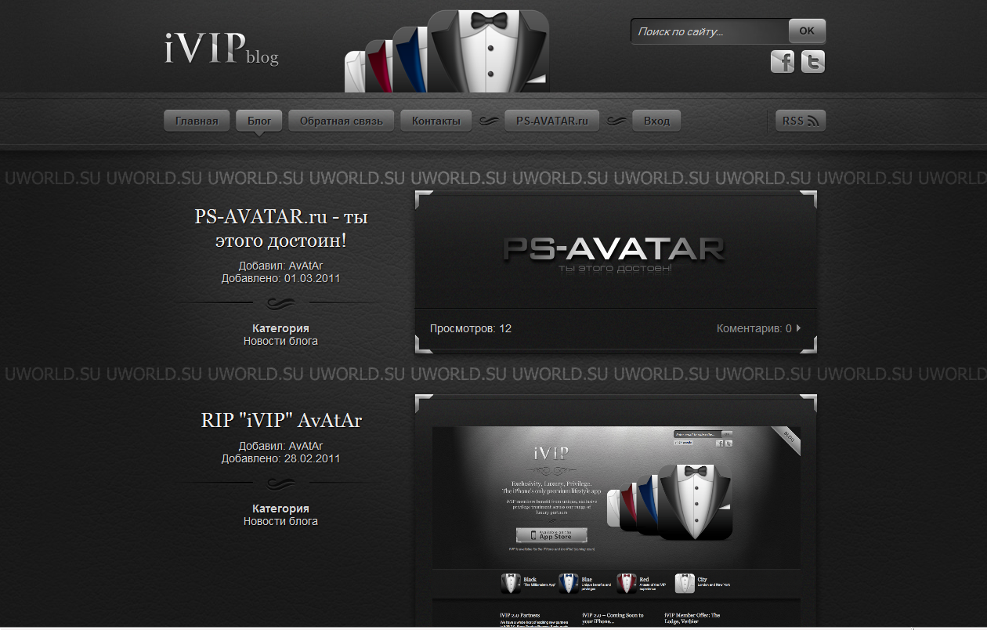Click the iVIP blog logo
Viewport: 987px width, 630px height.
[222, 49]
